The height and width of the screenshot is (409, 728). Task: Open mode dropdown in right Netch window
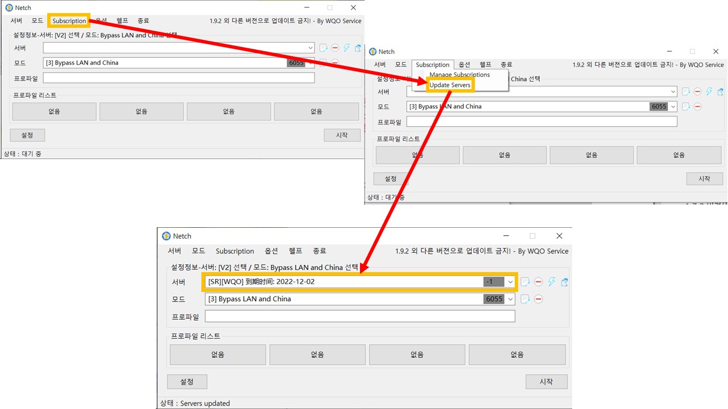[673, 106]
